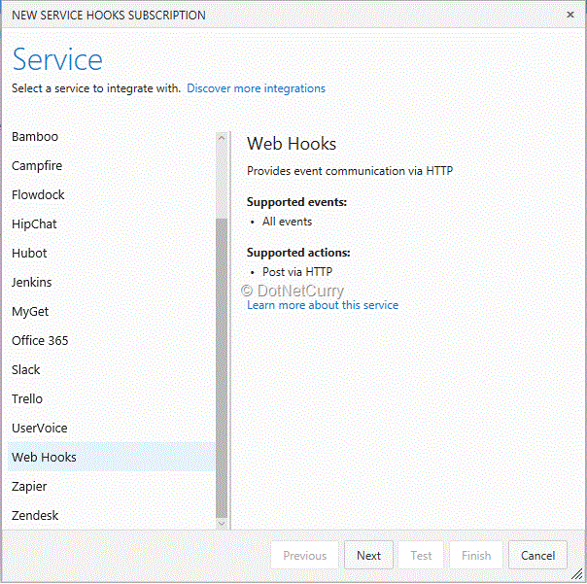Screen dimensions: 587x584
Task: Pick the MyGet service entry
Action: coord(112,312)
